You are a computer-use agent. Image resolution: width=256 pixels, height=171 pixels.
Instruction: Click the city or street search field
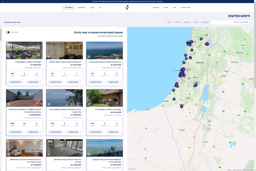[230, 22]
